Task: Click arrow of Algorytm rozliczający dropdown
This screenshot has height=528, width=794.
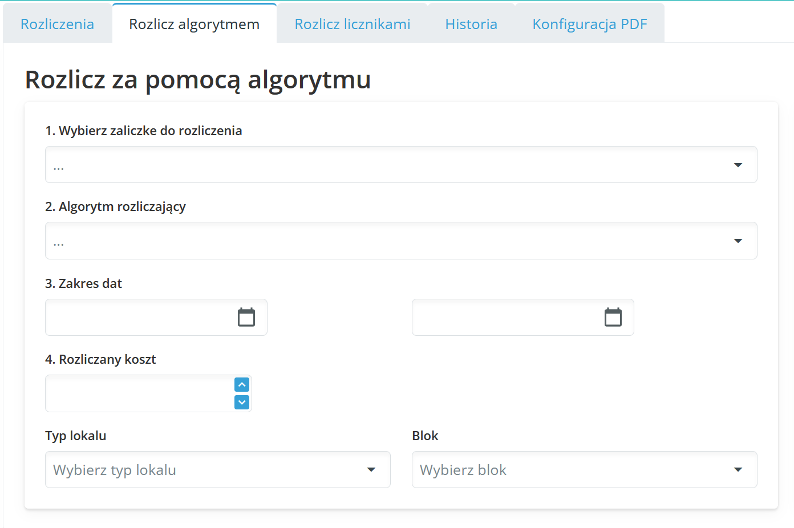Action: point(738,241)
